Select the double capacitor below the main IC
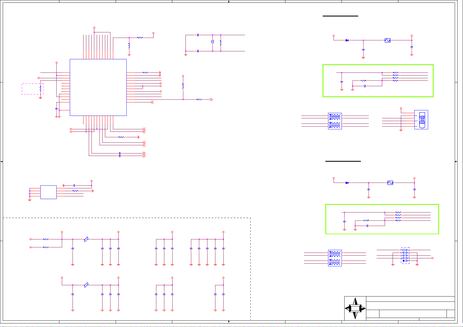463x327 pixels. click(x=120, y=155)
